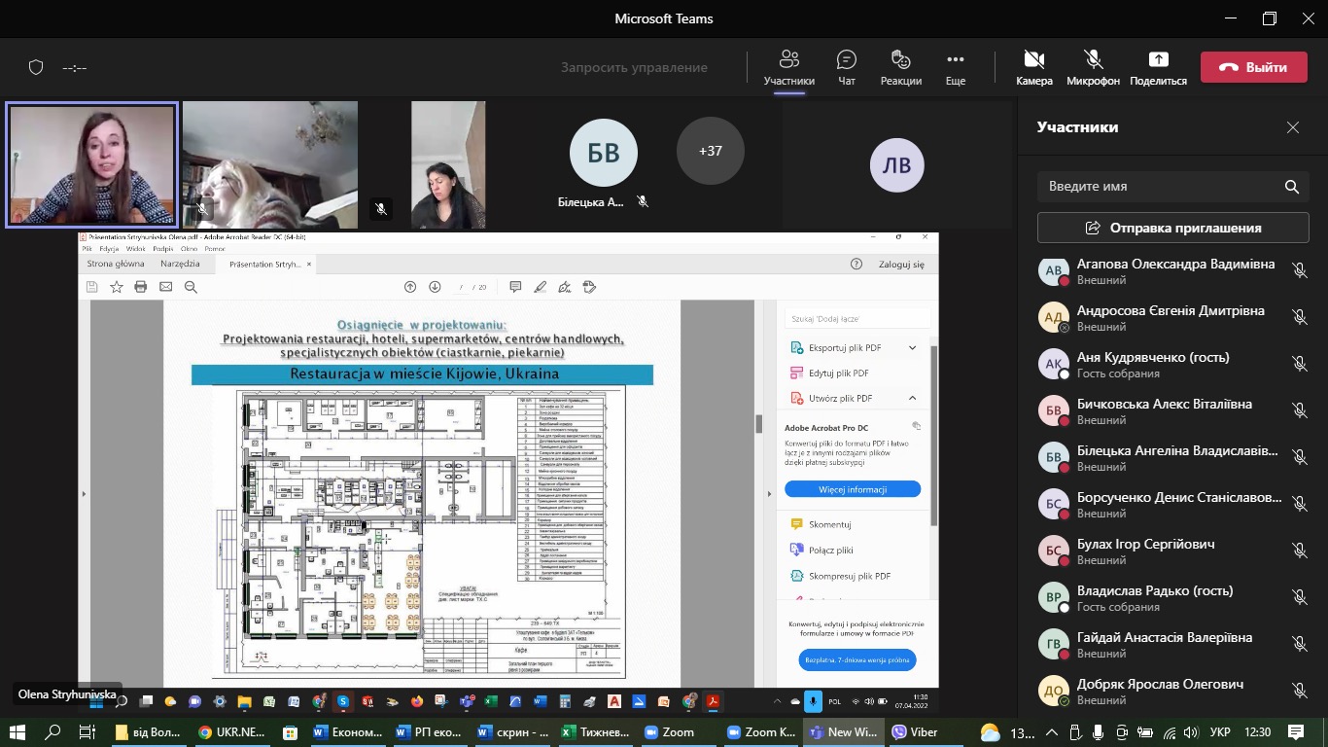Collapse Acrobat right tools pane arrow
Image resolution: width=1328 pixels, height=747 pixels.
769,494
